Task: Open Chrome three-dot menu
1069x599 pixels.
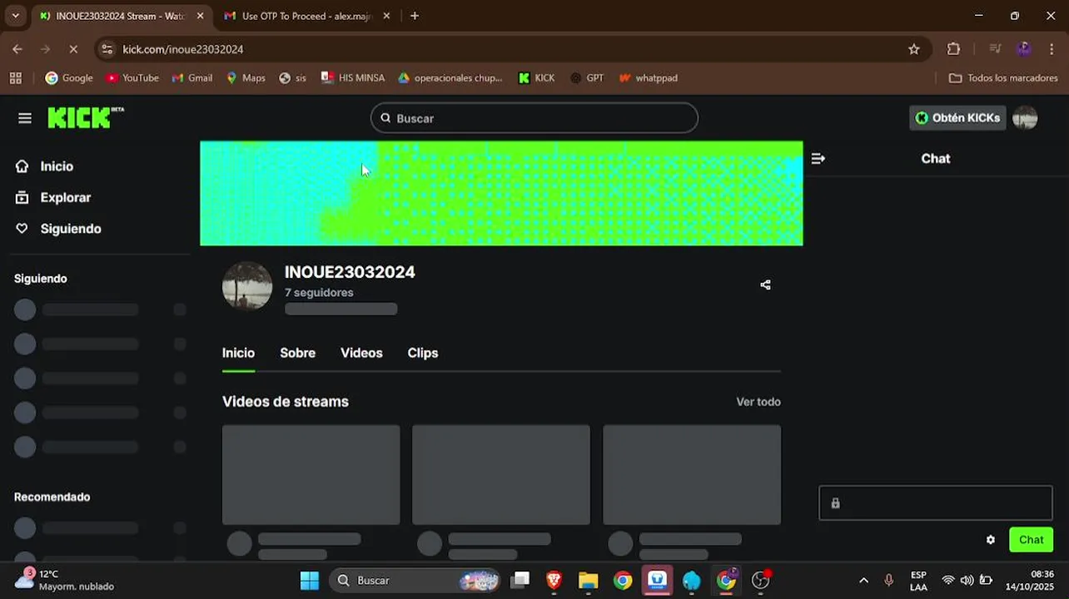Action: tap(1052, 49)
